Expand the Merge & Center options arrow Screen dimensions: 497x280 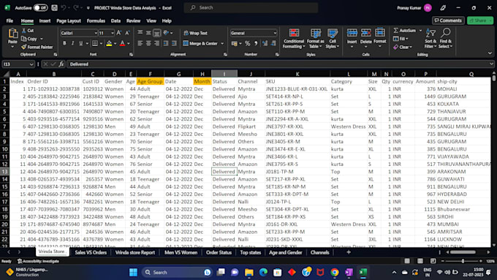pyautogui.click(x=222, y=43)
